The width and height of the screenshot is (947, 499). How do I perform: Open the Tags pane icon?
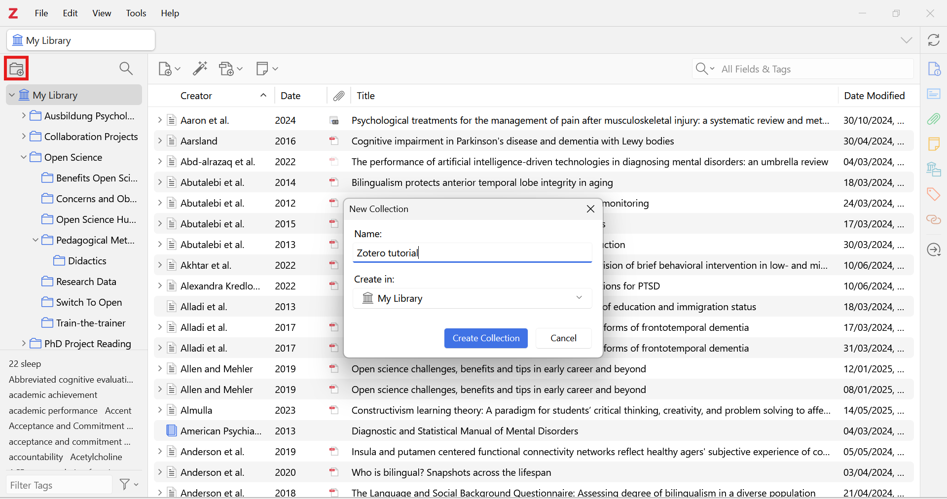tap(934, 194)
